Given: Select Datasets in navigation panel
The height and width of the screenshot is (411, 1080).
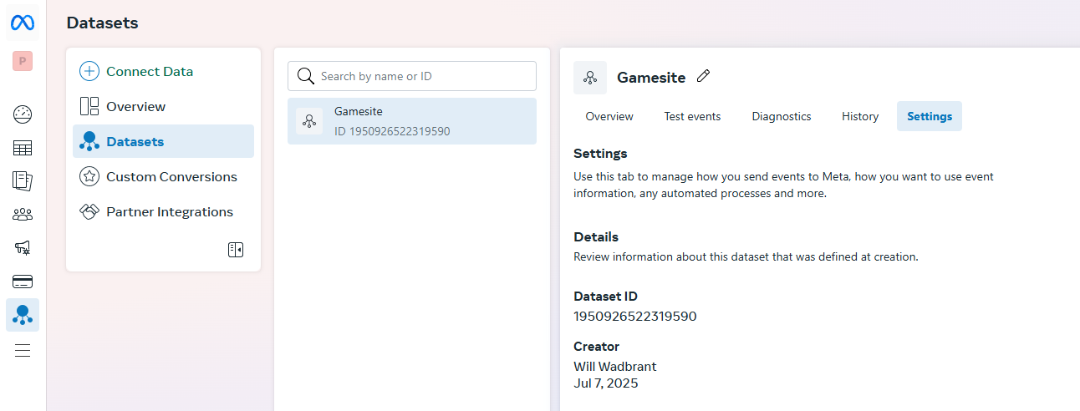Looking at the screenshot, I should coord(163,141).
